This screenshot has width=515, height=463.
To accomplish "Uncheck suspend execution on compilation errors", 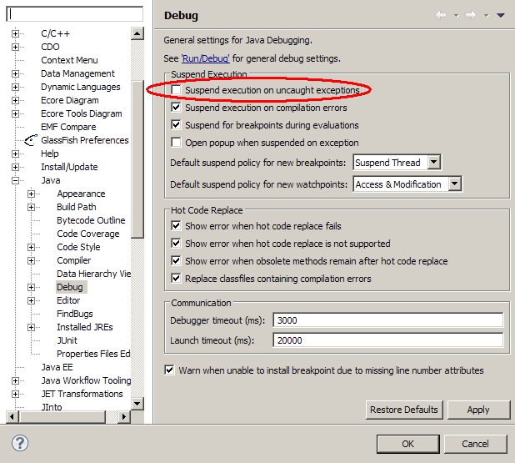I will (x=177, y=108).
